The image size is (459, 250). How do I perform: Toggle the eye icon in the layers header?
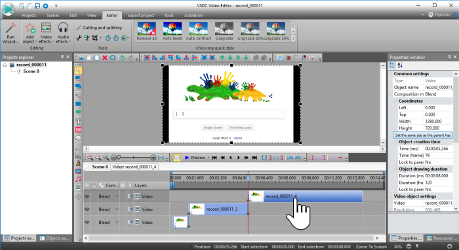(x=87, y=185)
